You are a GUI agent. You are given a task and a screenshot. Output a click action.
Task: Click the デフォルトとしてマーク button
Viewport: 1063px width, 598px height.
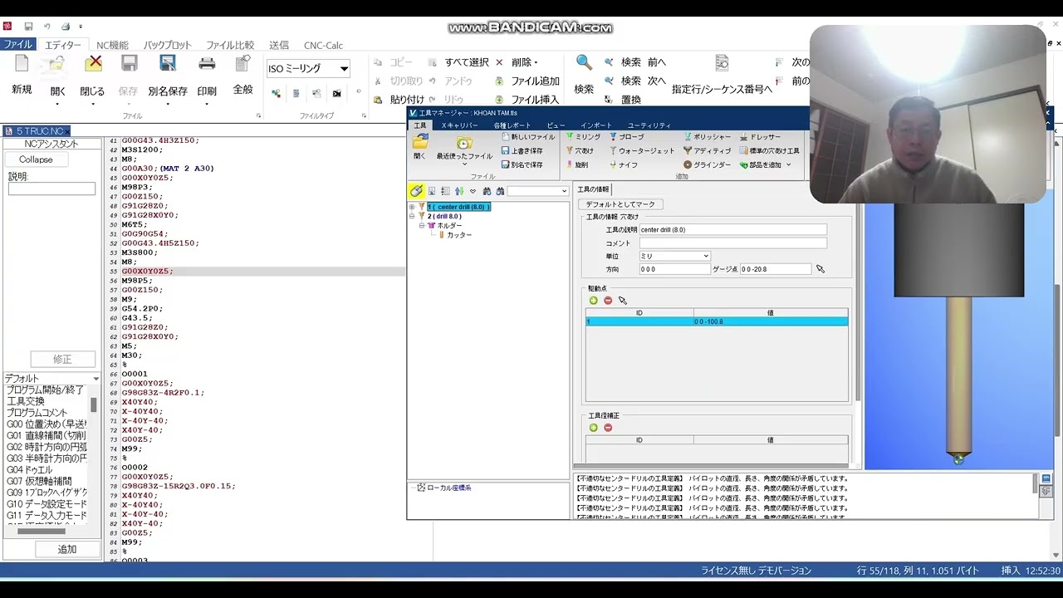620,204
